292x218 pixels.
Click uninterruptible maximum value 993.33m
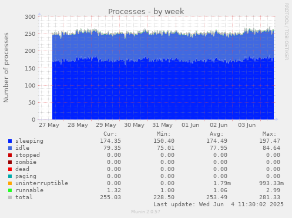click(271, 183)
